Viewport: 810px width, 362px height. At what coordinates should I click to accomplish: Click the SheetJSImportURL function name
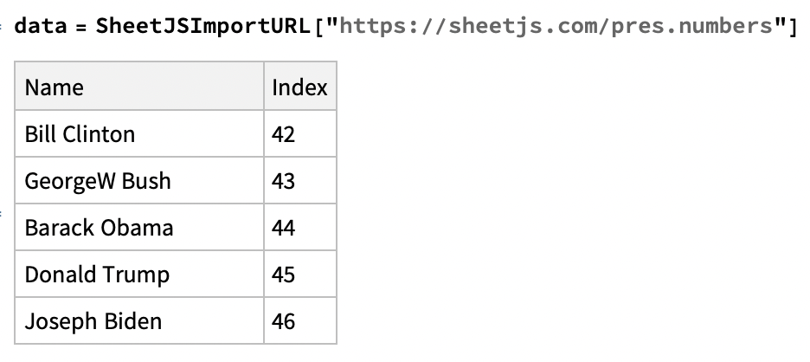[x=202, y=25]
